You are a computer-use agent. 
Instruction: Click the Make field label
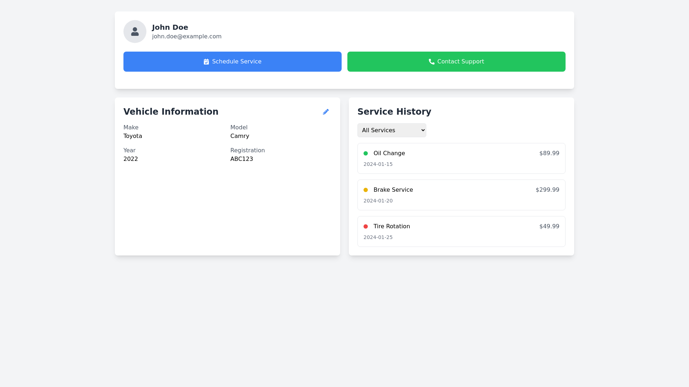pyautogui.click(x=131, y=128)
